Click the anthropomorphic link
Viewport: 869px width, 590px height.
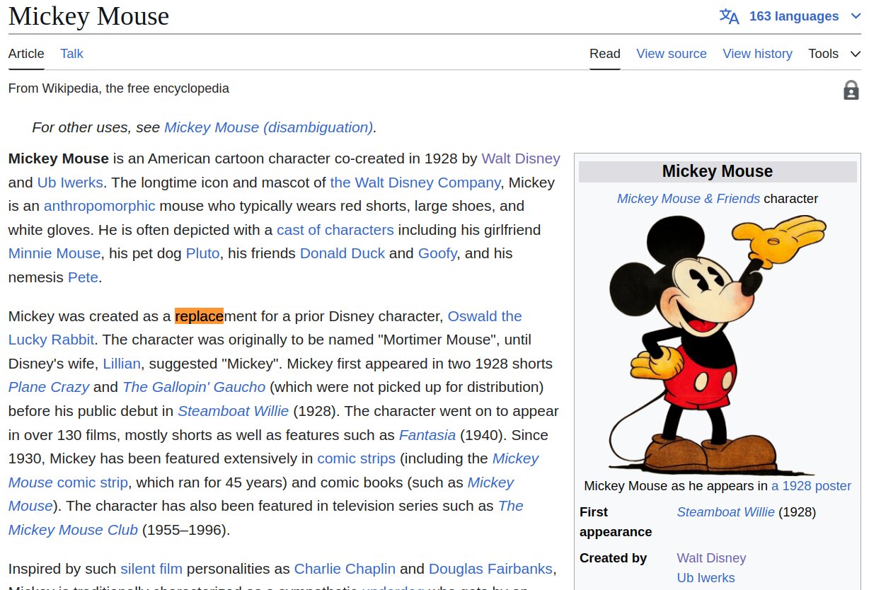point(99,206)
